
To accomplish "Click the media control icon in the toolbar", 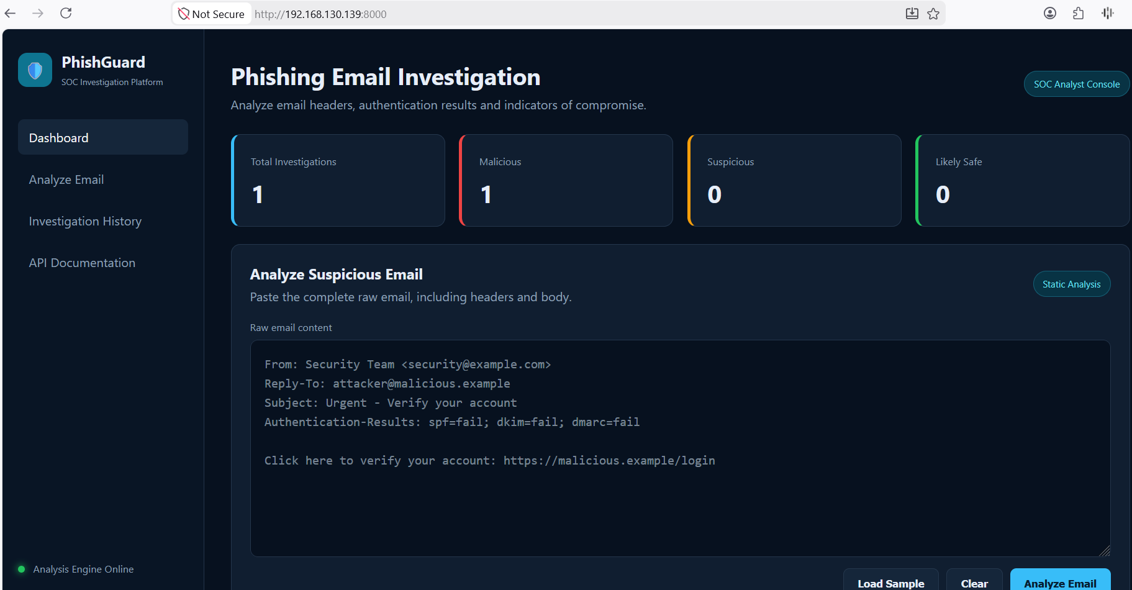I will tap(1108, 13).
